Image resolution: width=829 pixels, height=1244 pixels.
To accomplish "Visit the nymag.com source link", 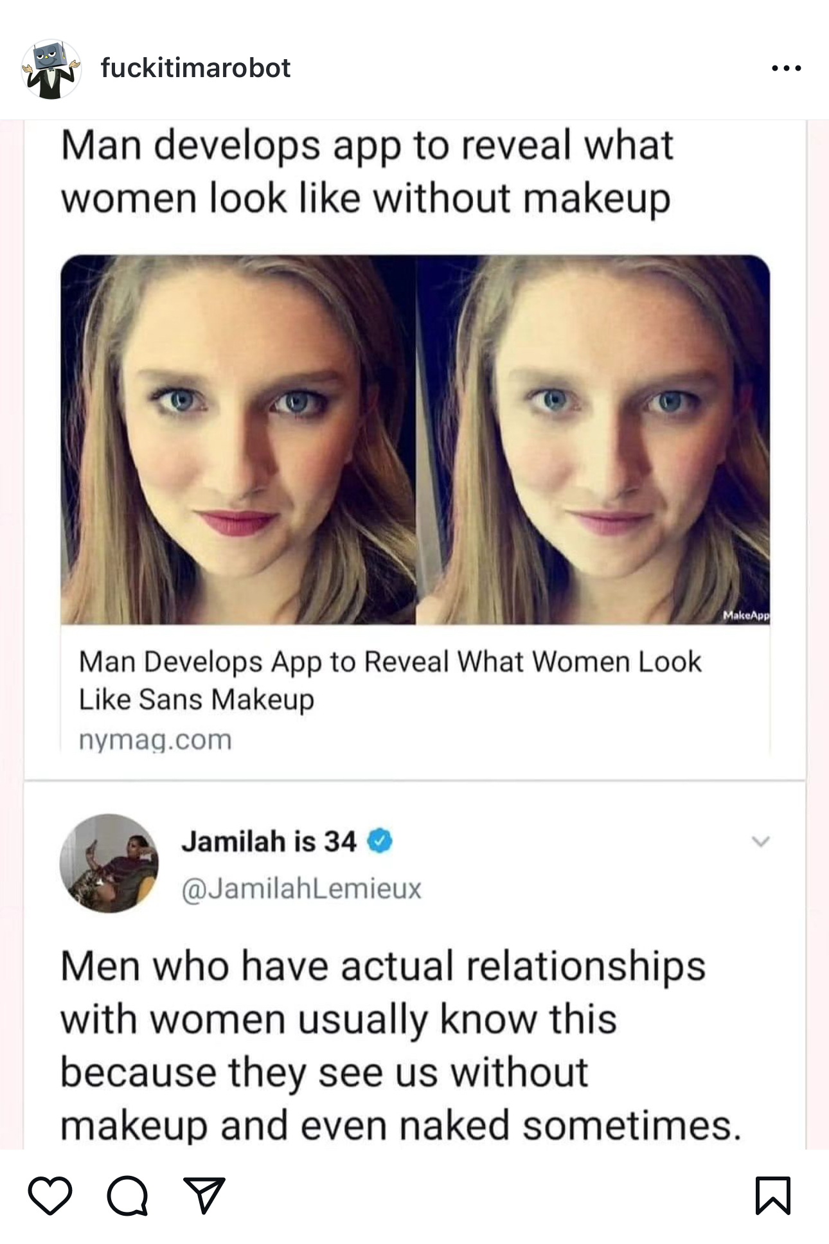I will point(155,740).
